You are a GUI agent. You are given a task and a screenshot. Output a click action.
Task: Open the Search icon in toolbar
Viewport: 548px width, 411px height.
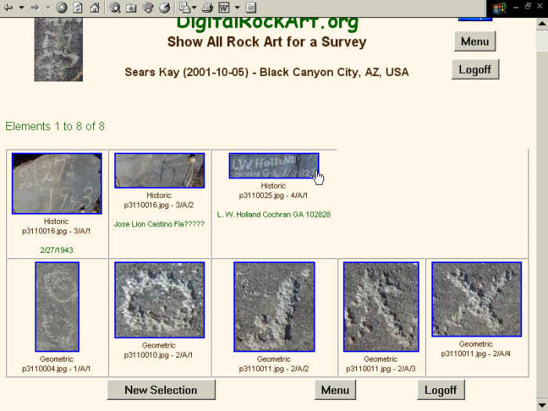[115, 8]
